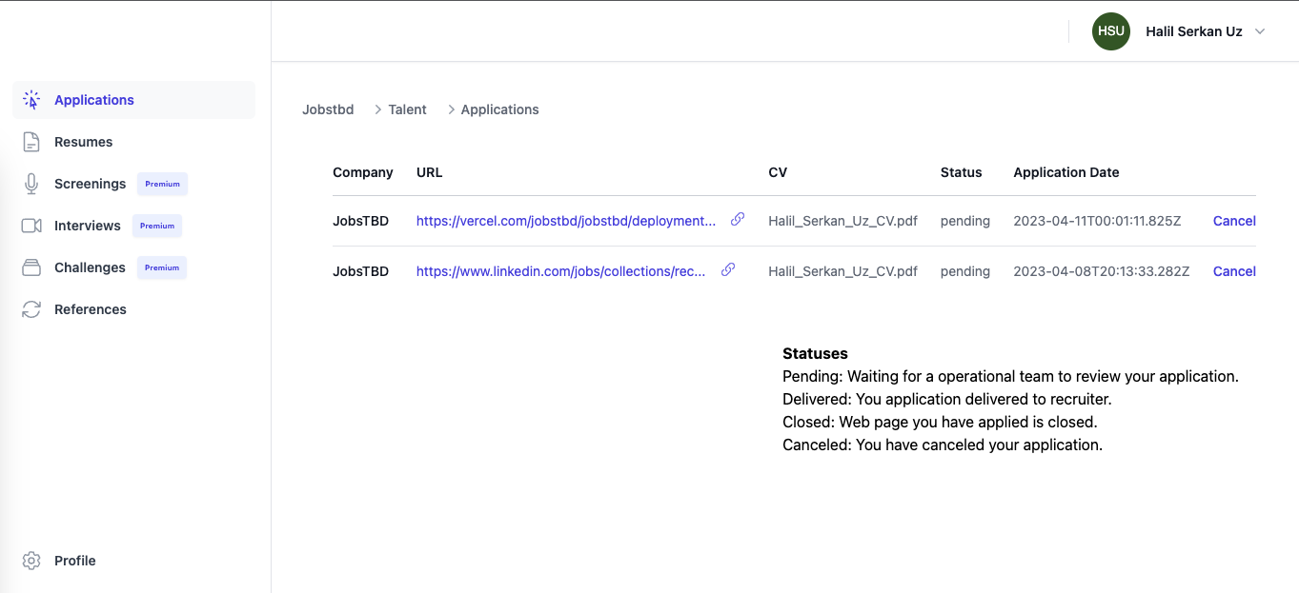Image resolution: width=1299 pixels, height=593 pixels.
Task: Go to the Resumes section
Action: 133,142
